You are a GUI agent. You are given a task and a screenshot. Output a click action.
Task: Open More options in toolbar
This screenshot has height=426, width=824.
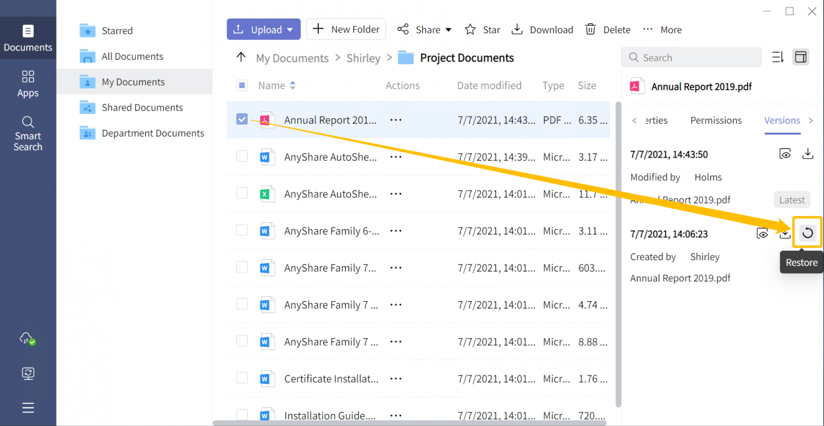[x=662, y=30]
